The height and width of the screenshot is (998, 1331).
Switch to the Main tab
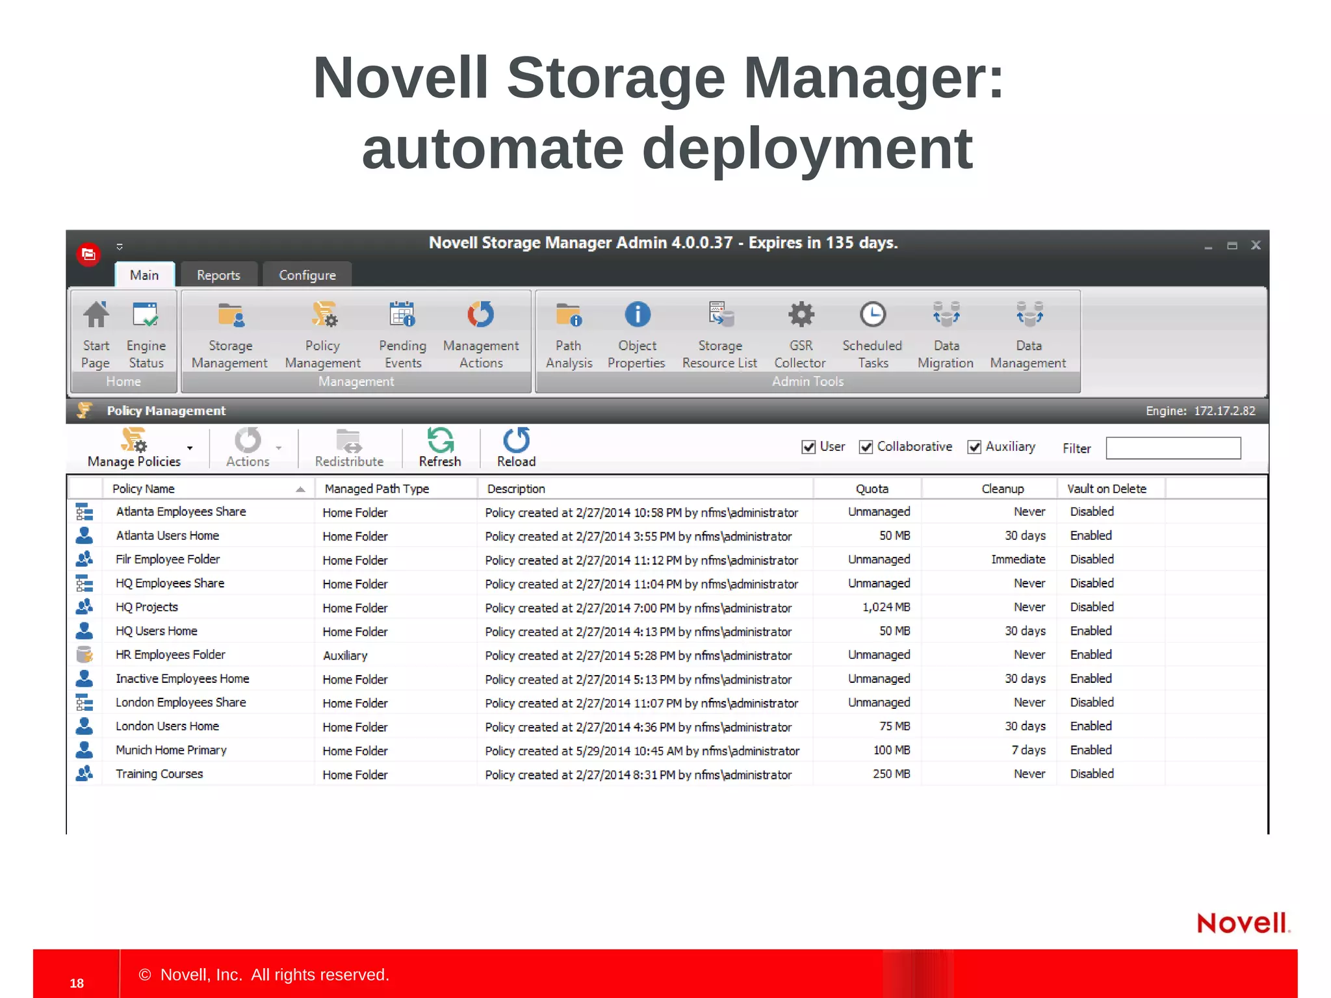[144, 275]
